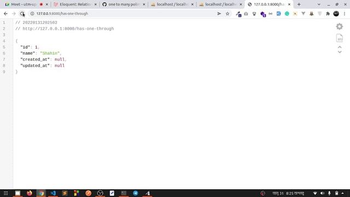350x197 pixels.
Task: Open the extensions puzzle menu
Action: [328, 14]
